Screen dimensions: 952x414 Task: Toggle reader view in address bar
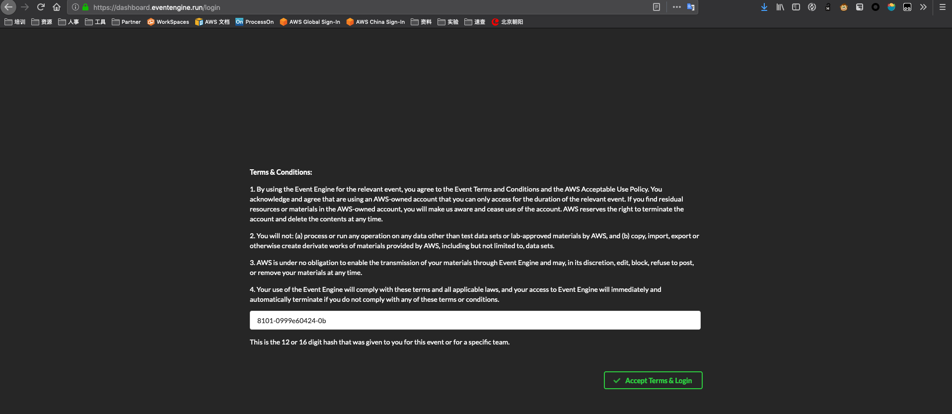tap(657, 7)
